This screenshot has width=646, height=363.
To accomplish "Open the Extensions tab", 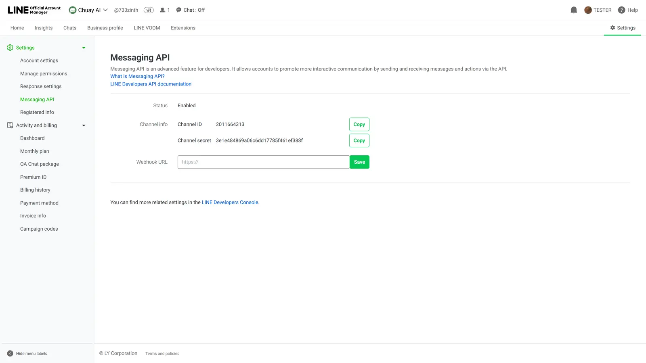I will tap(183, 28).
